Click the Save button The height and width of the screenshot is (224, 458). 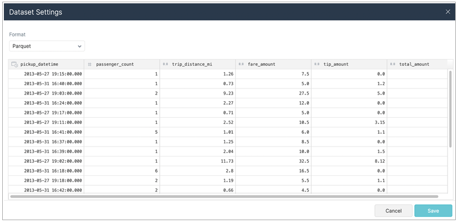[433, 211]
